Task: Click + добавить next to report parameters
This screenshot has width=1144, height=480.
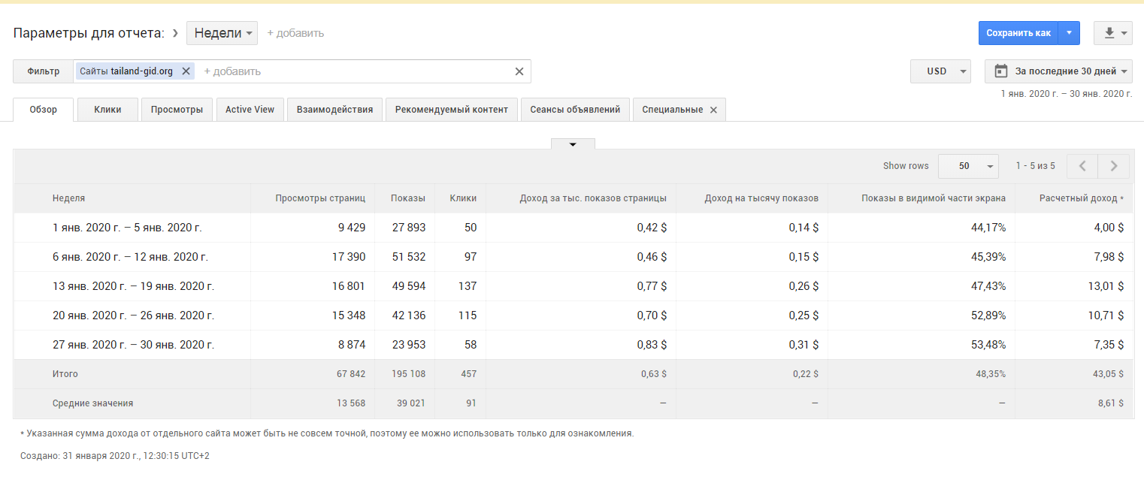Action: 295,33
